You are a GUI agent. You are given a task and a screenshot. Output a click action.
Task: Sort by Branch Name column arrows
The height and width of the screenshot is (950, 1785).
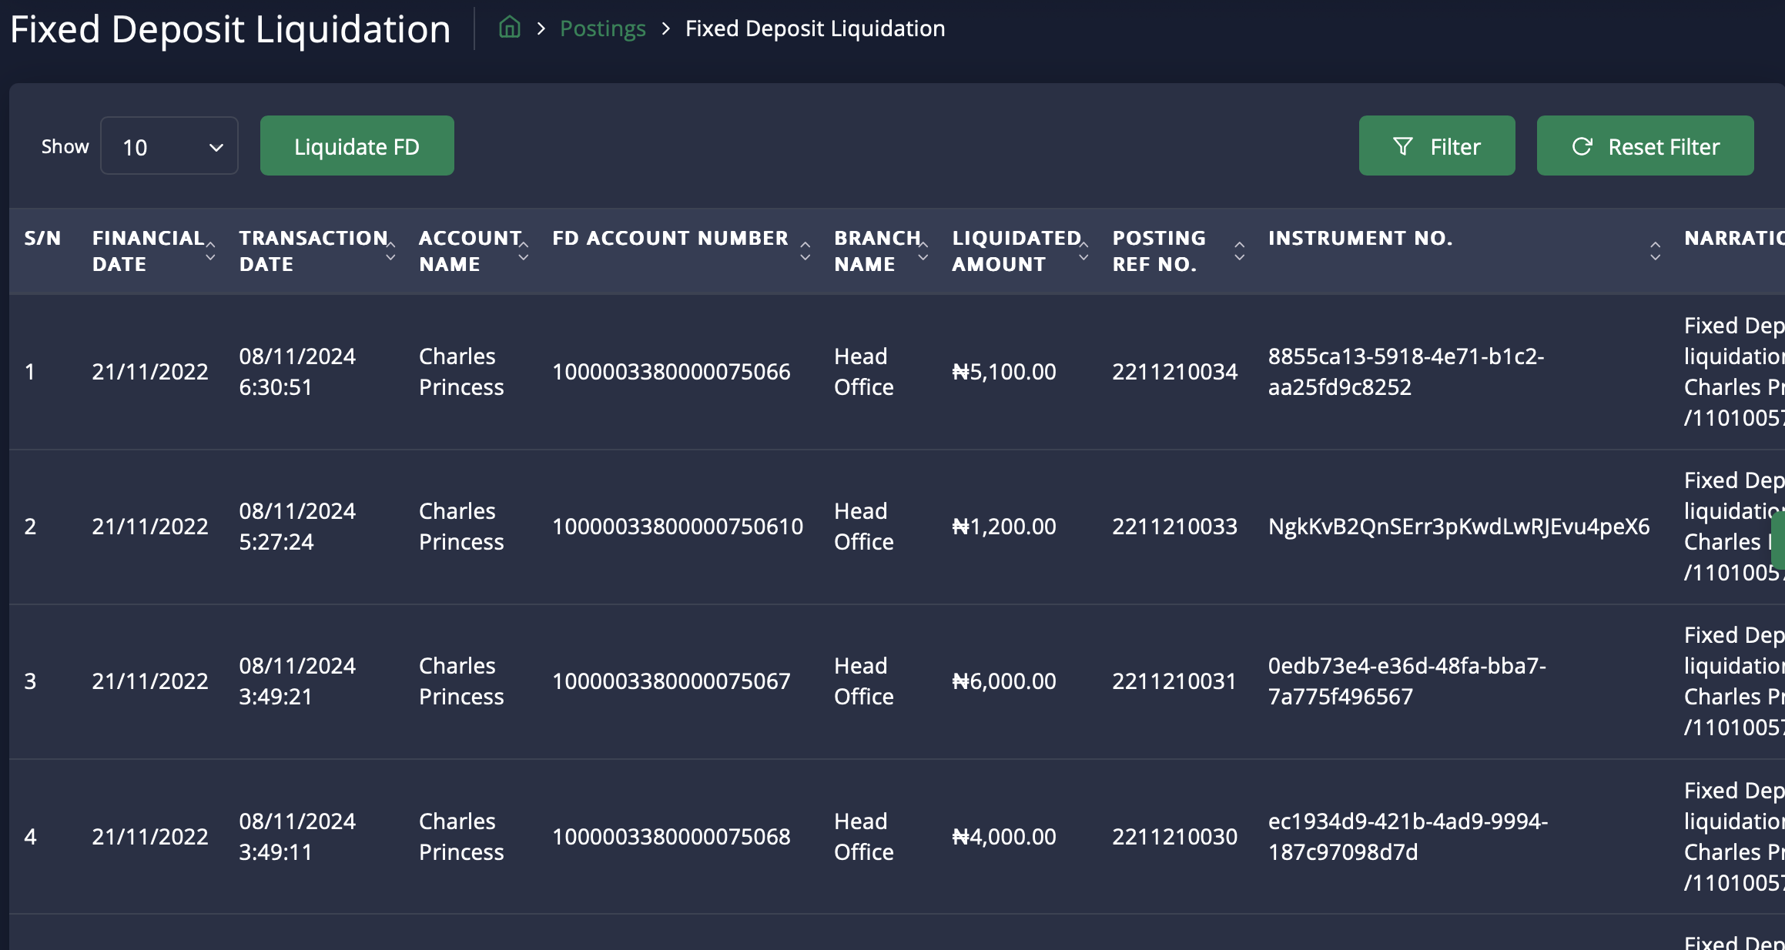pyautogui.click(x=923, y=251)
